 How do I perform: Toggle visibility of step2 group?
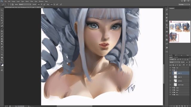point(170,88)
